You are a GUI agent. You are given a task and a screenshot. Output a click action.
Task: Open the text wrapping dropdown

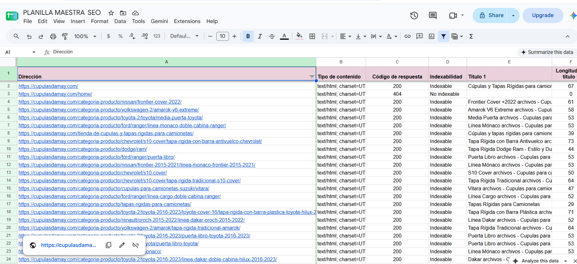pyautogui.click(x=376, y=36)
